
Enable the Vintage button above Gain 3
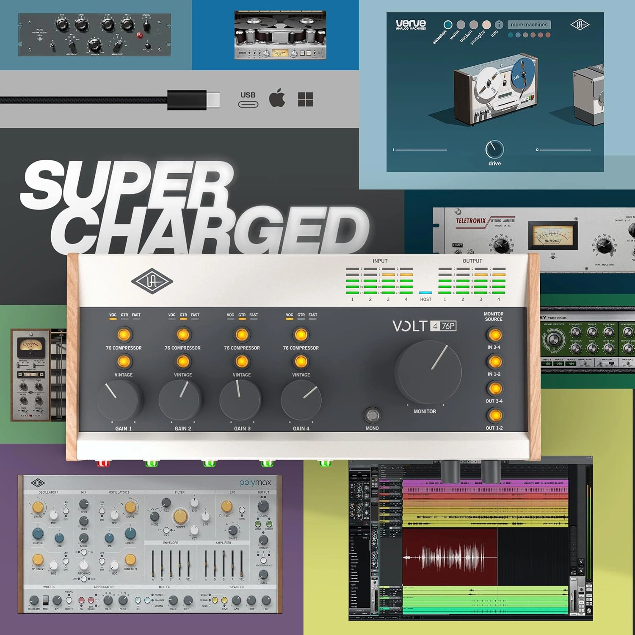(x=242, y=362)
